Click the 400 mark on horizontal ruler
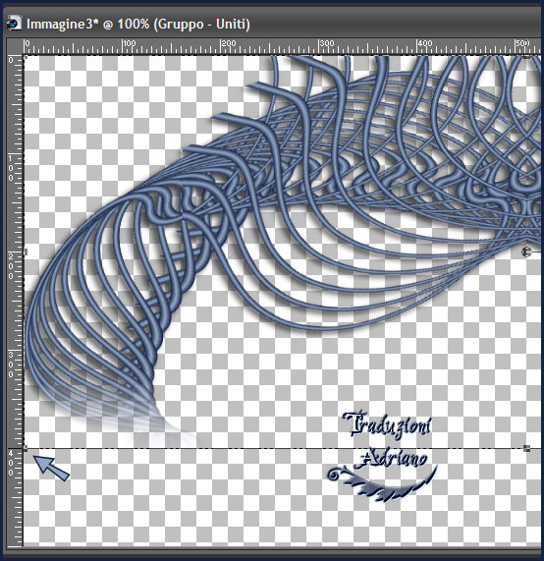 click(x=424, y=43)
